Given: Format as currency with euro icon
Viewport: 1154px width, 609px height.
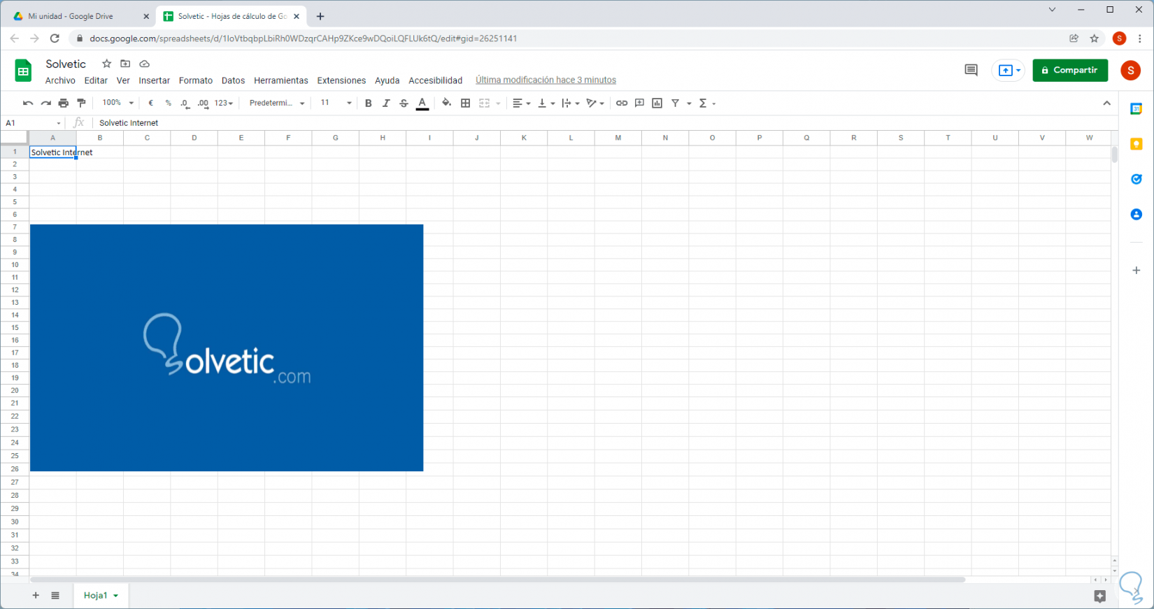Looking at the screenshot, I should tap(150, 103).
